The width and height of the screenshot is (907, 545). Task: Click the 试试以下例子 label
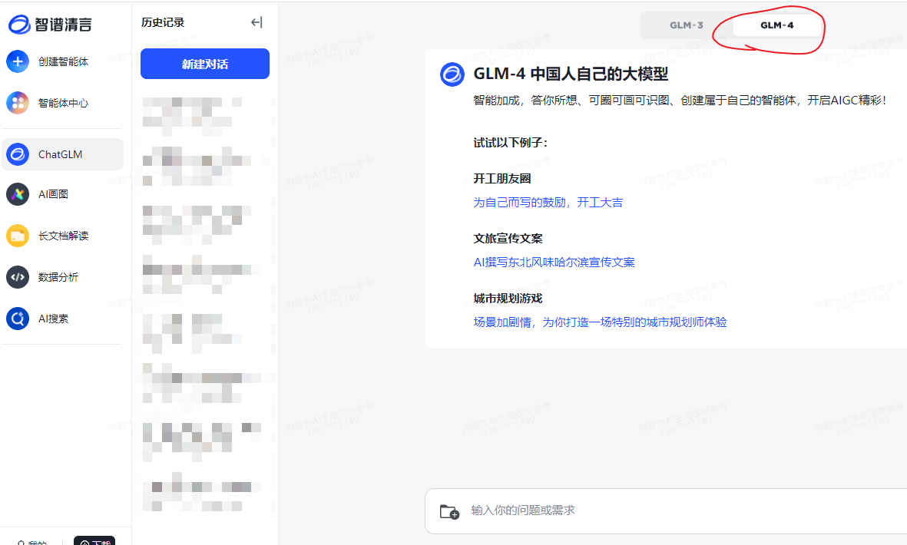click(x=510, y=143)
